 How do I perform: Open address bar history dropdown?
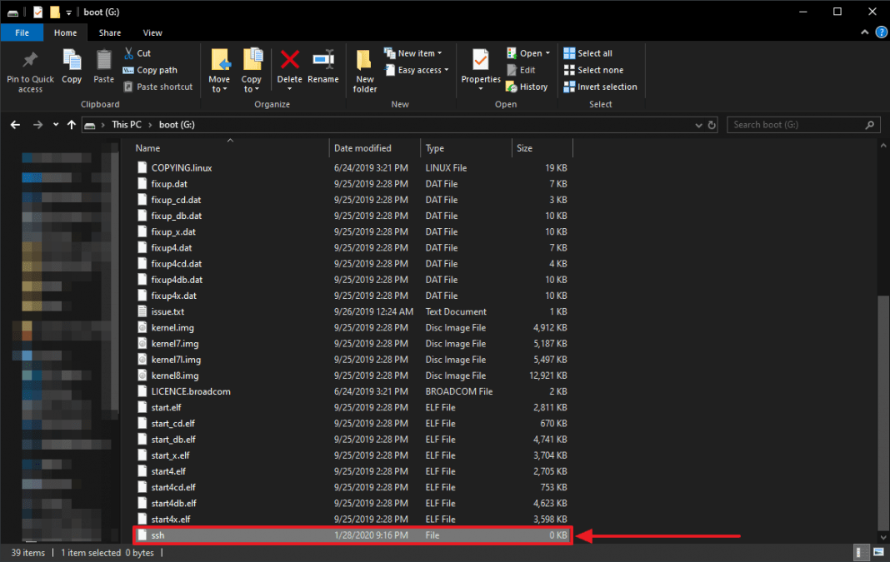point(698,125)
